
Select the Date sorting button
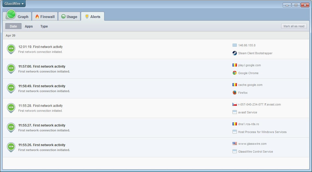(x=13, y=26)
